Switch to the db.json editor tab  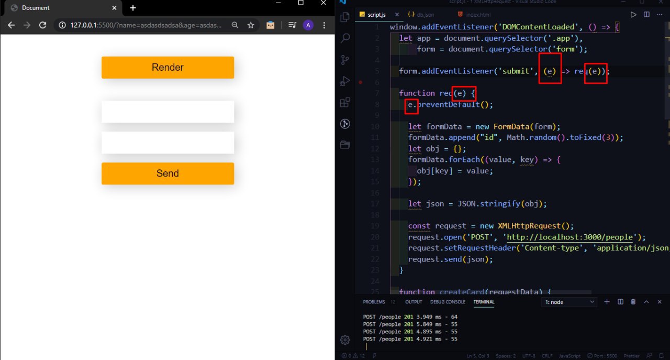point(421,15)
